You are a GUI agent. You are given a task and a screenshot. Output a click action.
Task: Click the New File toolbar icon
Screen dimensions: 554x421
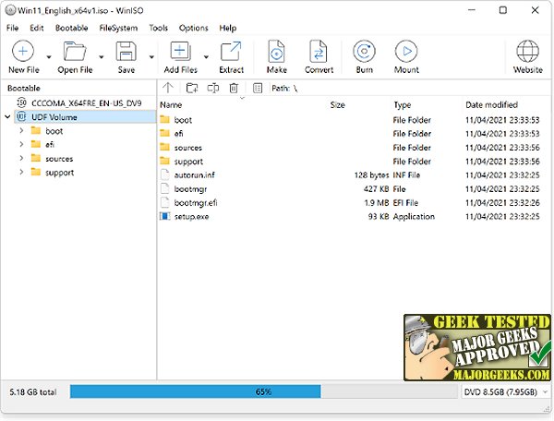click(23, 52)
